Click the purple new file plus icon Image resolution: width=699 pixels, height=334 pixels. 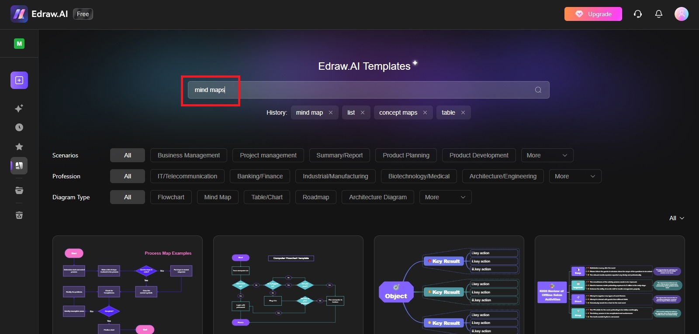(x=19, y=80)
